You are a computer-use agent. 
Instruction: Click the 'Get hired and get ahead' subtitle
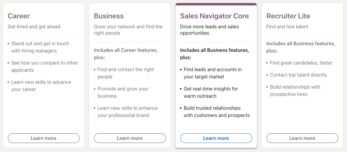click(x=34, y=27)
